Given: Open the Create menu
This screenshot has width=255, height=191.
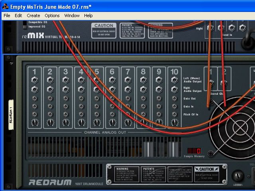Looking at the screenshot, I should click(x=33, y=16).
